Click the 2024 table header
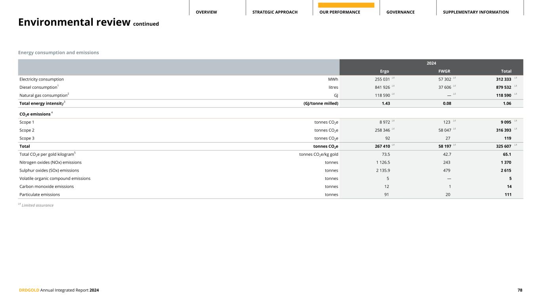The width and height of the screenshot is (541, 304). point(431,63)
